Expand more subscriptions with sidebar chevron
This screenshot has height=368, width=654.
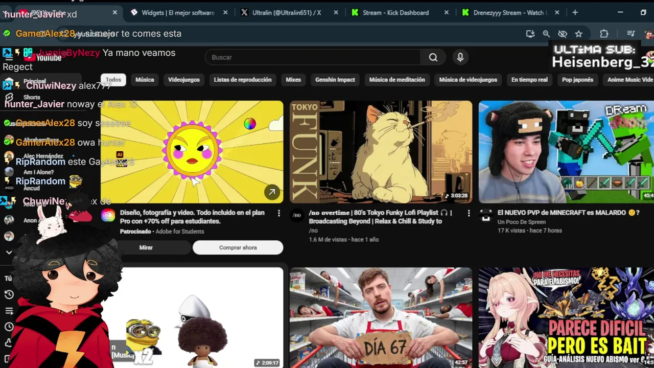[9, 252]
